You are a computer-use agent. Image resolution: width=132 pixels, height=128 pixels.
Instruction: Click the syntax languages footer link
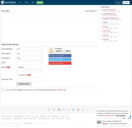click(x=18, y=116)
